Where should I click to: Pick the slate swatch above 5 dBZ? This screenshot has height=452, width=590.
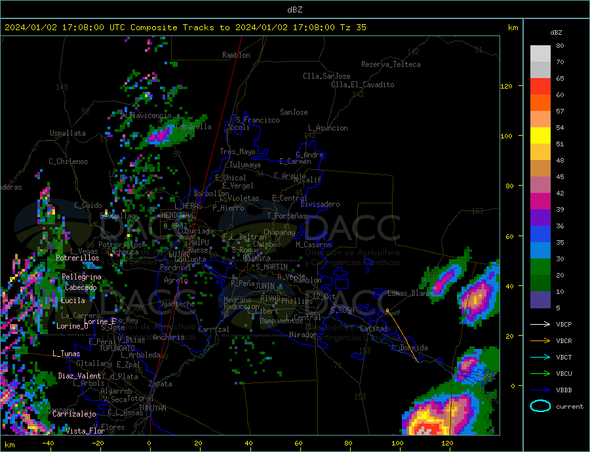tap(540, 299)
